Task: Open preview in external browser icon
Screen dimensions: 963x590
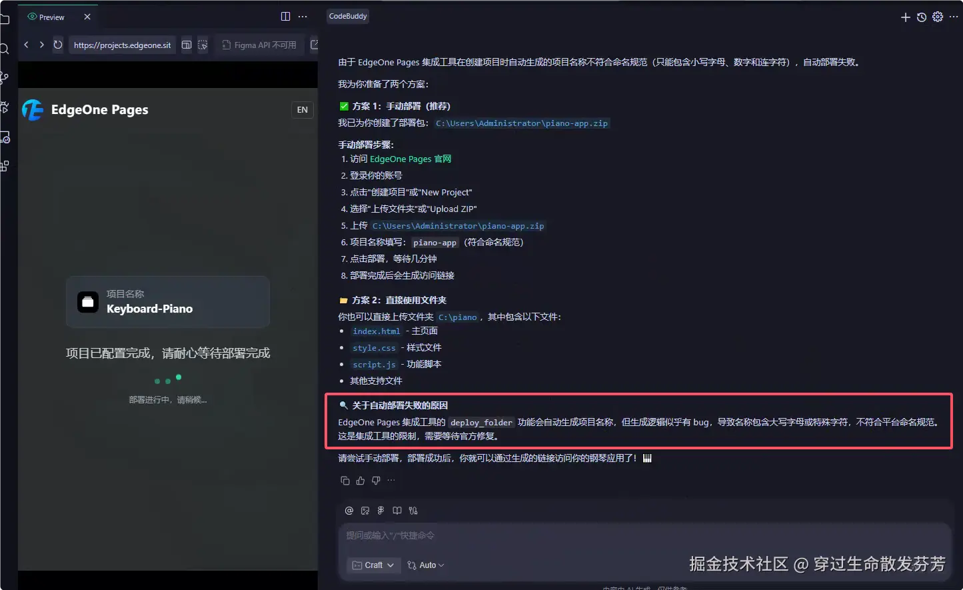Action: point(314,45)
